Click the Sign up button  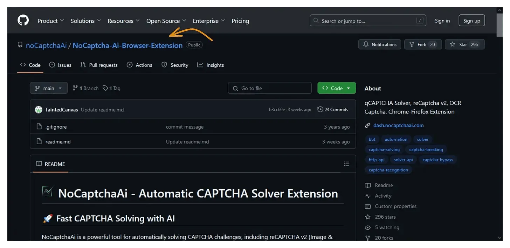point(471,21)
